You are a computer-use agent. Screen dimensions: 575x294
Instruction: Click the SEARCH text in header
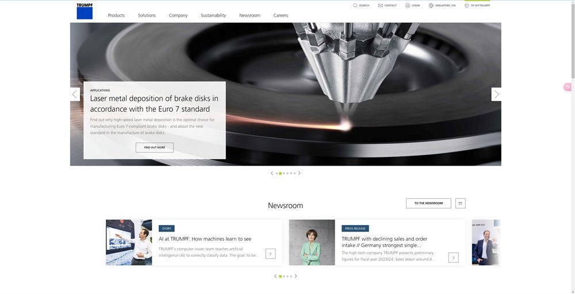(x=364, y=6)
